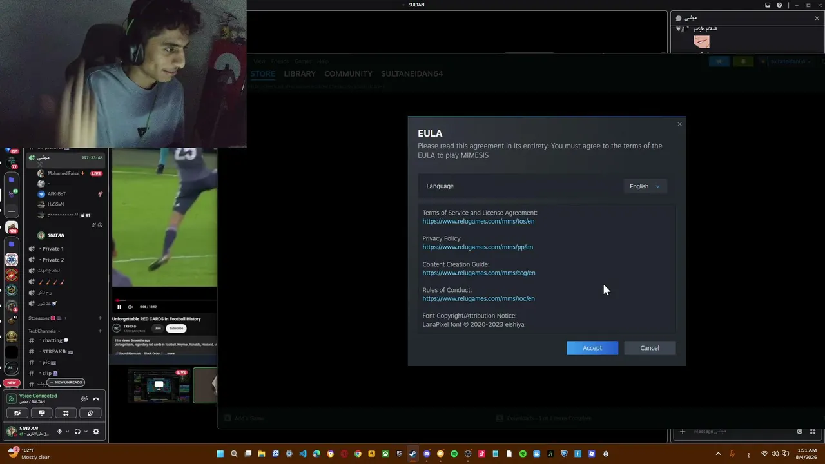825x464 pixels.
Task: Open Epic Games Launcher from taskbar
Action: pyautogui.click(x=399, y=454)
